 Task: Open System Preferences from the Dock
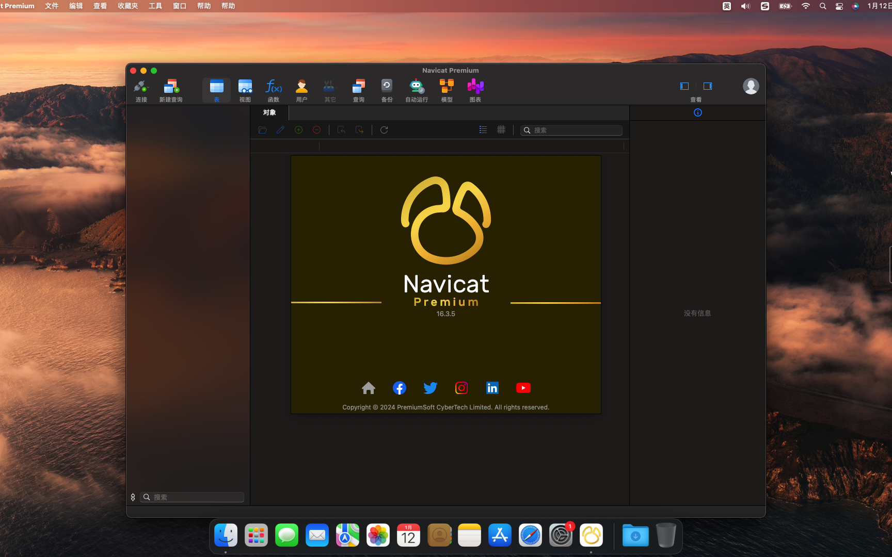pos(561,535)
